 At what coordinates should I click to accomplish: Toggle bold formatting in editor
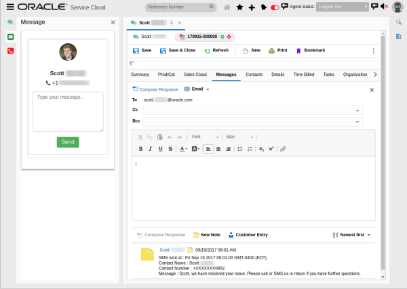tap(141, 149)
